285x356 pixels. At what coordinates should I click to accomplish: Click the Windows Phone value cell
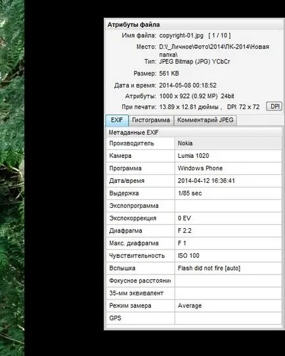(x=228, y=168)
